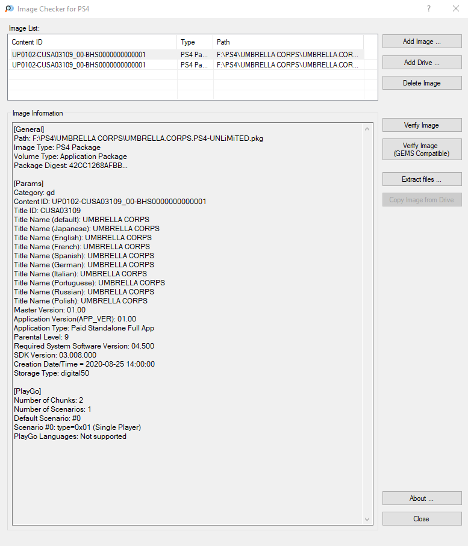Image resolution: width=468 pixels, height=546 pixels.
Task: Close the window with the X icon
Action: [456, 8]
